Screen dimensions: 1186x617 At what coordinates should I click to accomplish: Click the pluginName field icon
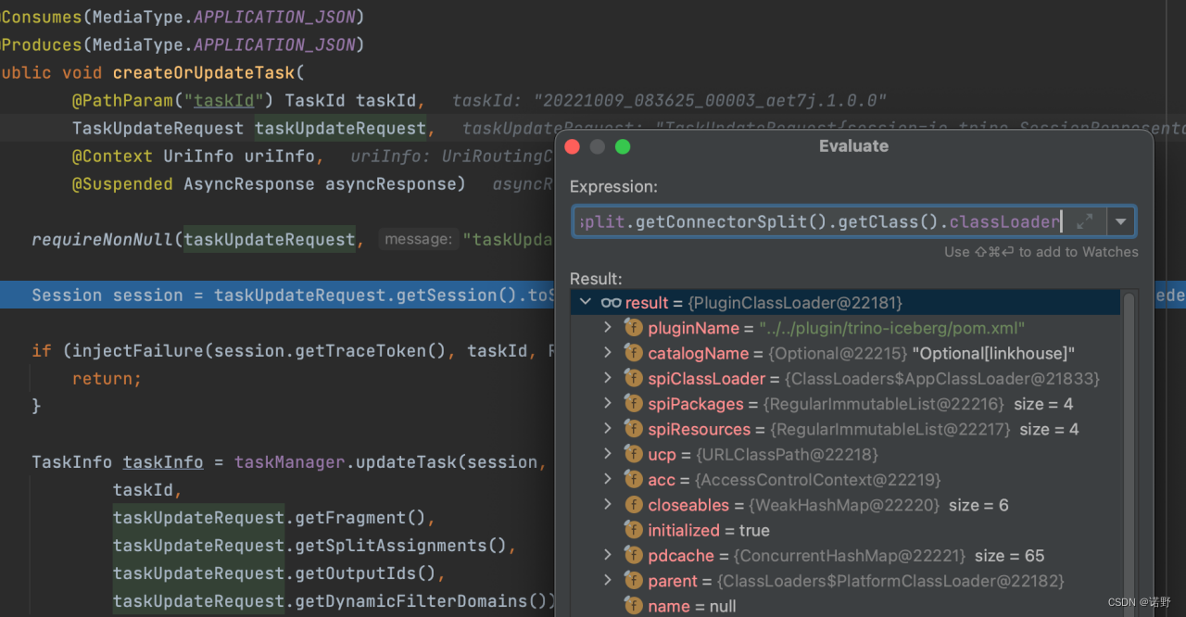[x=633, y=328]
